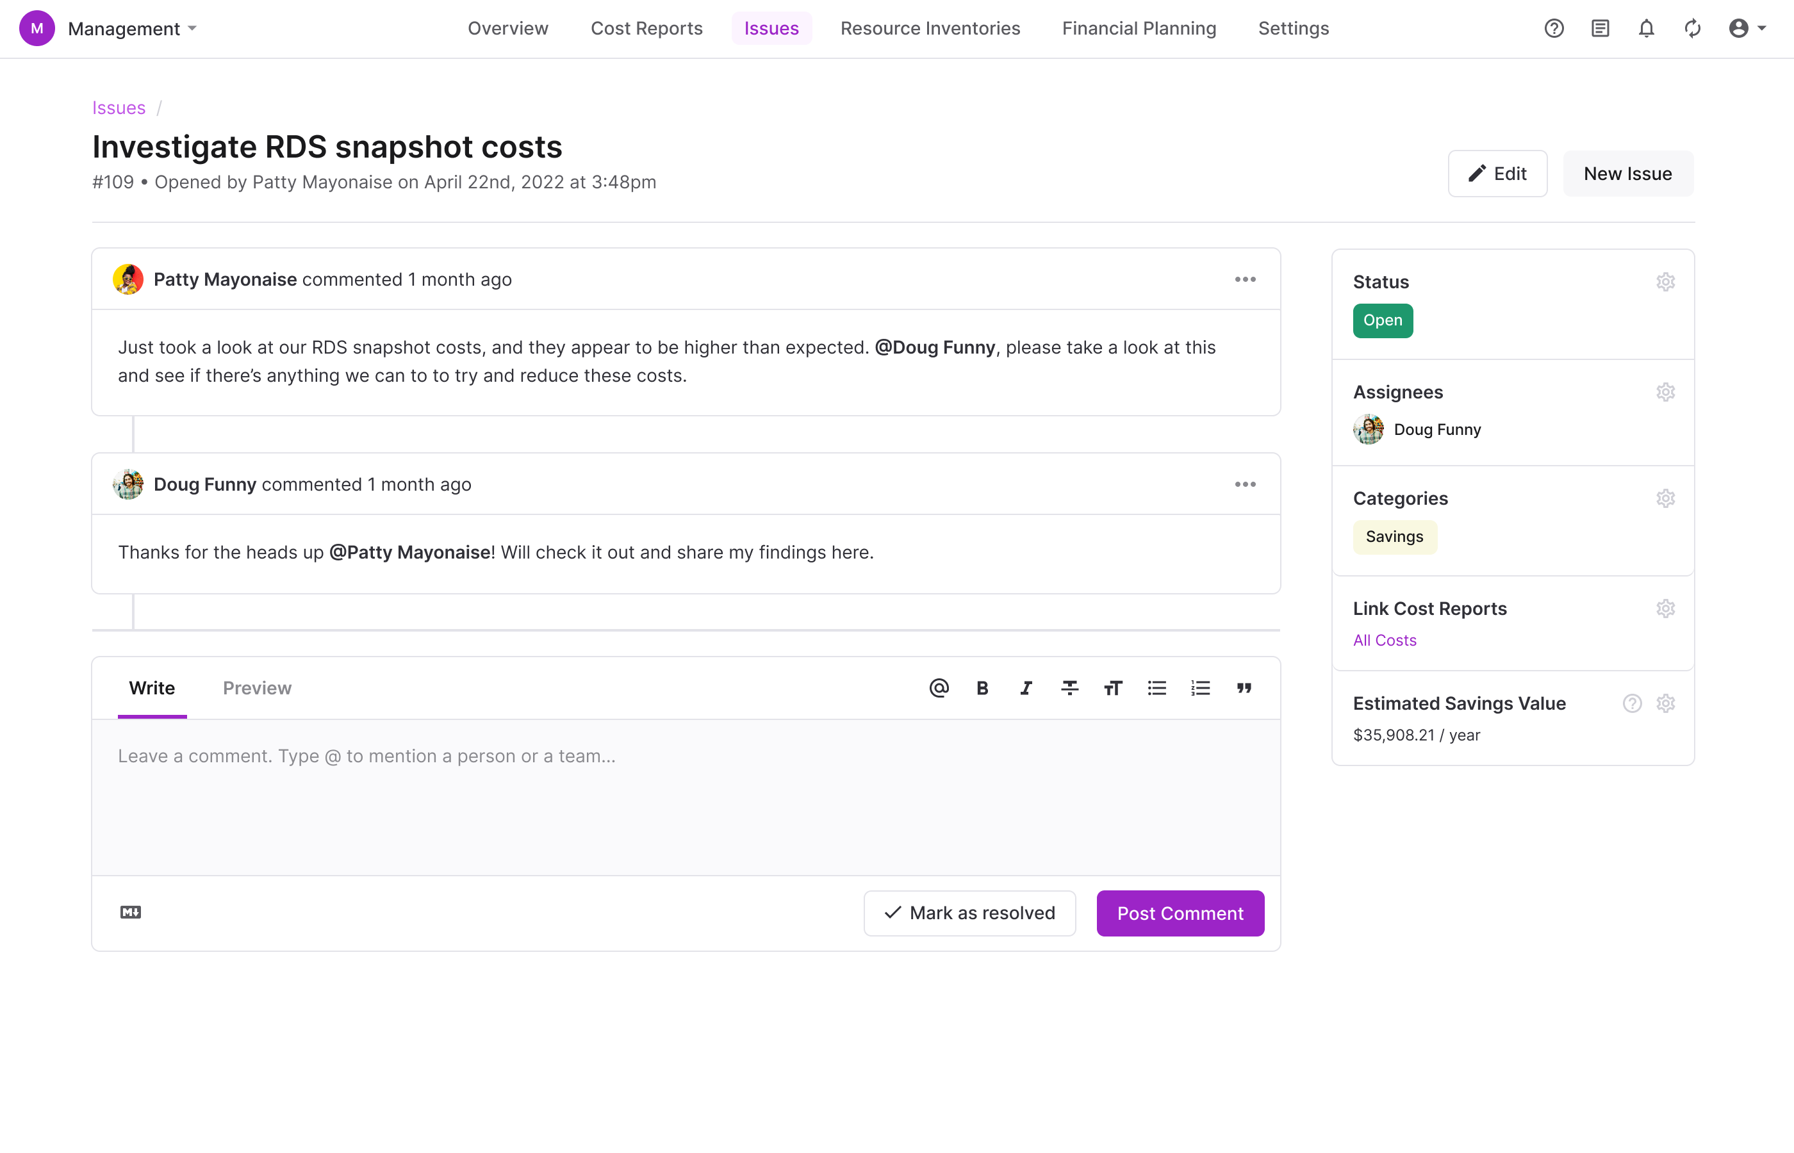Click Post Comment
This screenshot has height=1153, width=1794.
(1180, 913)
